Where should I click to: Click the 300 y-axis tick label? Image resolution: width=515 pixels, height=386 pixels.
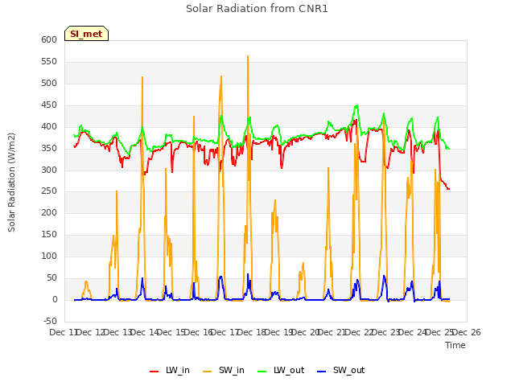[x=49, y=170]
